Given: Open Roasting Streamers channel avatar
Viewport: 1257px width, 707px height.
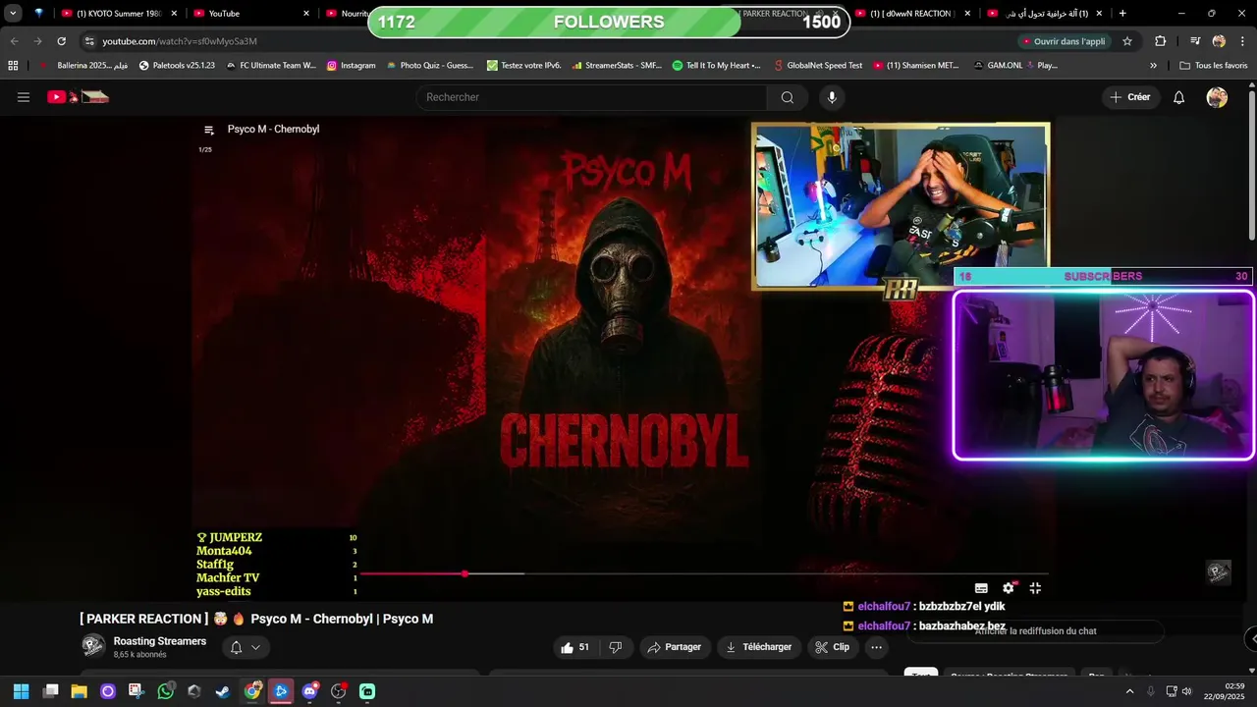Looking at the screenshot, I should pyautogui.click(x=93, y=646).
